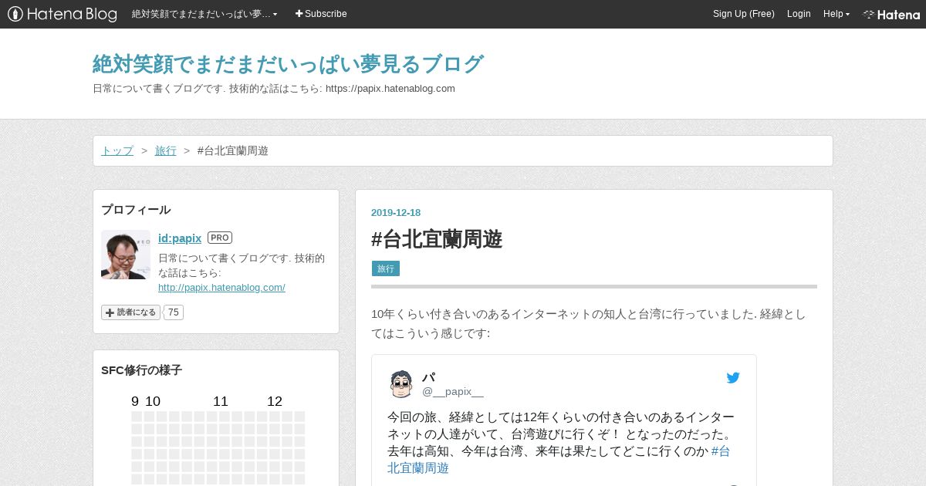This screenshot has height=486, width=926.
Task: Open the tweet author's avatar
Action: [x=401, y=383]
